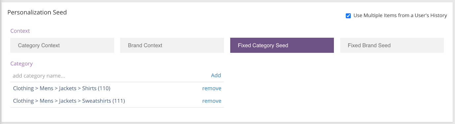Select the Jackets > Shirts (110) row
The height and width of the screenshot is (124, 455).
pyautogui.click(x=117, y=88)
